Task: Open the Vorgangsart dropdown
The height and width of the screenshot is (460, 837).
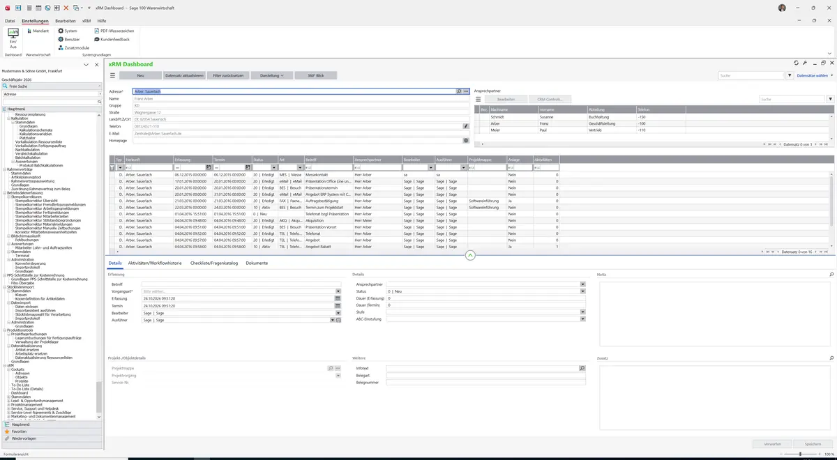Action: [x=338, y=291]
